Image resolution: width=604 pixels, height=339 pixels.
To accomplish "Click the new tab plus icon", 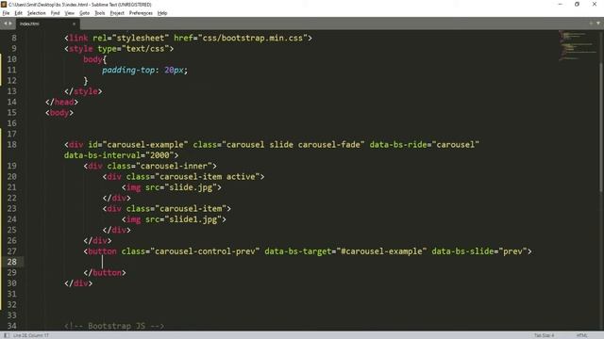I will [592, 24].
